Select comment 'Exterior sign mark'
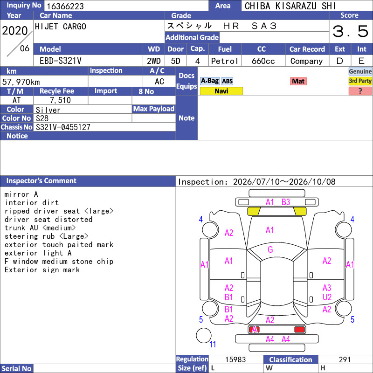Screen dimensions: 373x373 42,270
